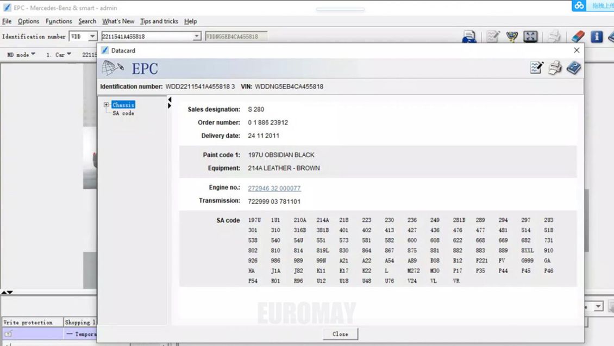Click transmission number 722999 03 781101
The image size is (614, 346).
(x=274, y=201)
